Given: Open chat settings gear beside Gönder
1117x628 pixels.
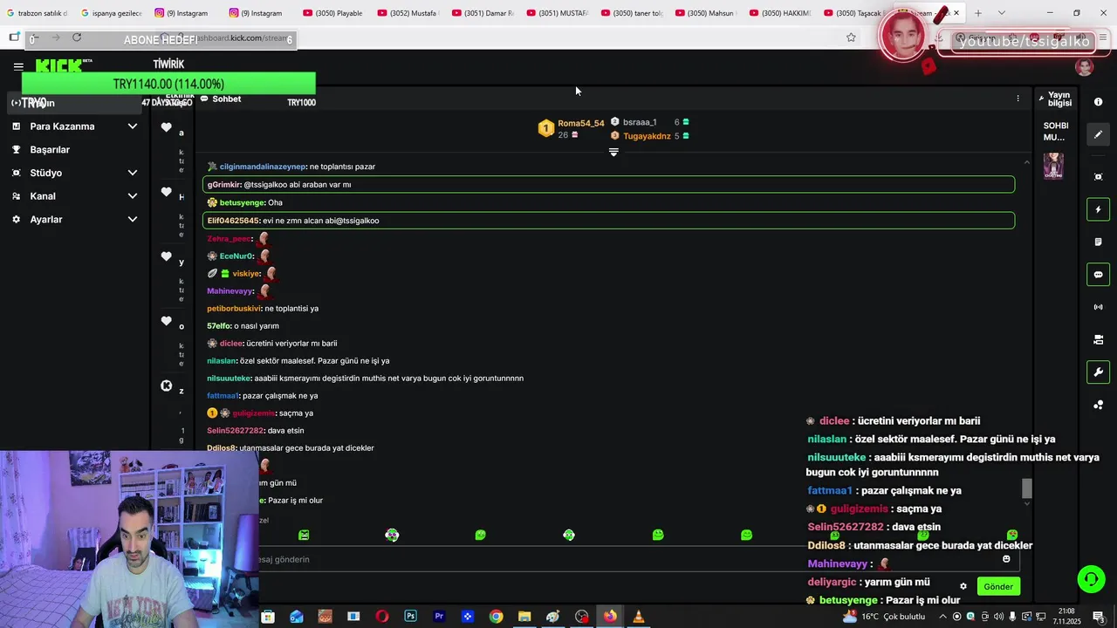Looking at the screenshot, I should point(963,586).
